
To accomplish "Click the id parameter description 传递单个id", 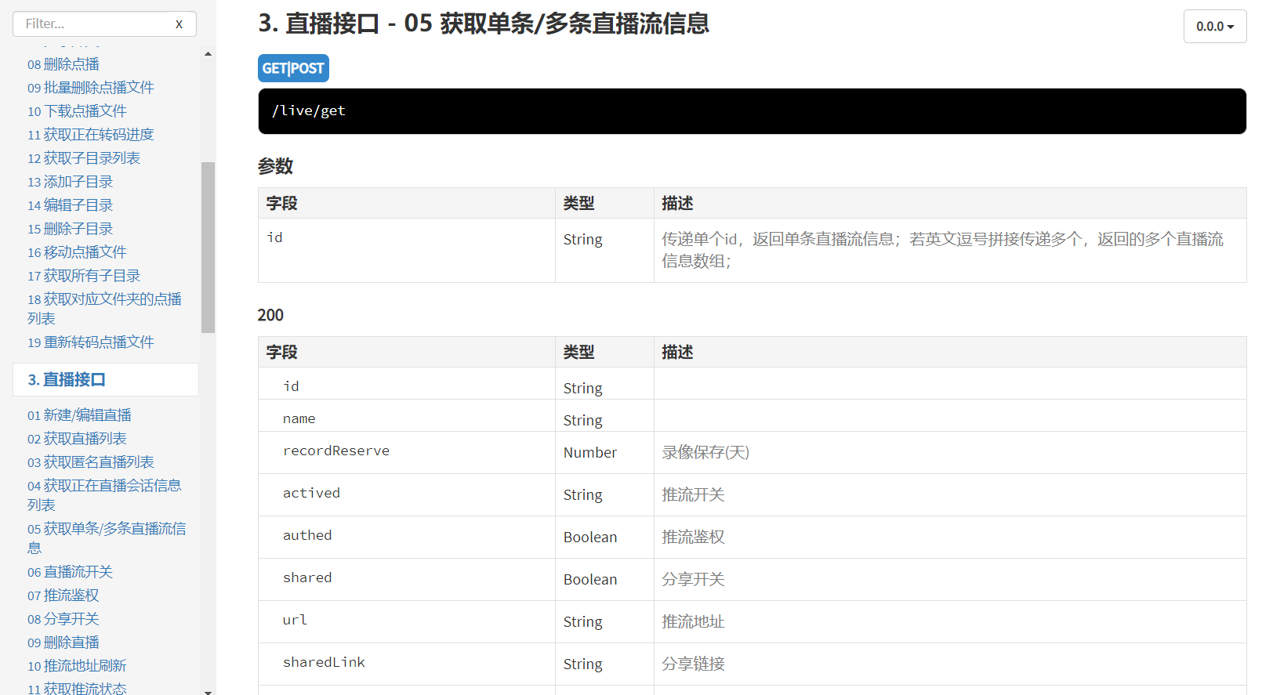I will (942, 250).
